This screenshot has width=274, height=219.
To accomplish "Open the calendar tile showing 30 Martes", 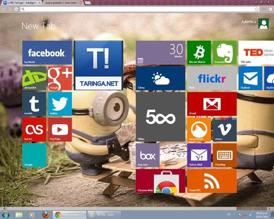I will point(160,53).
